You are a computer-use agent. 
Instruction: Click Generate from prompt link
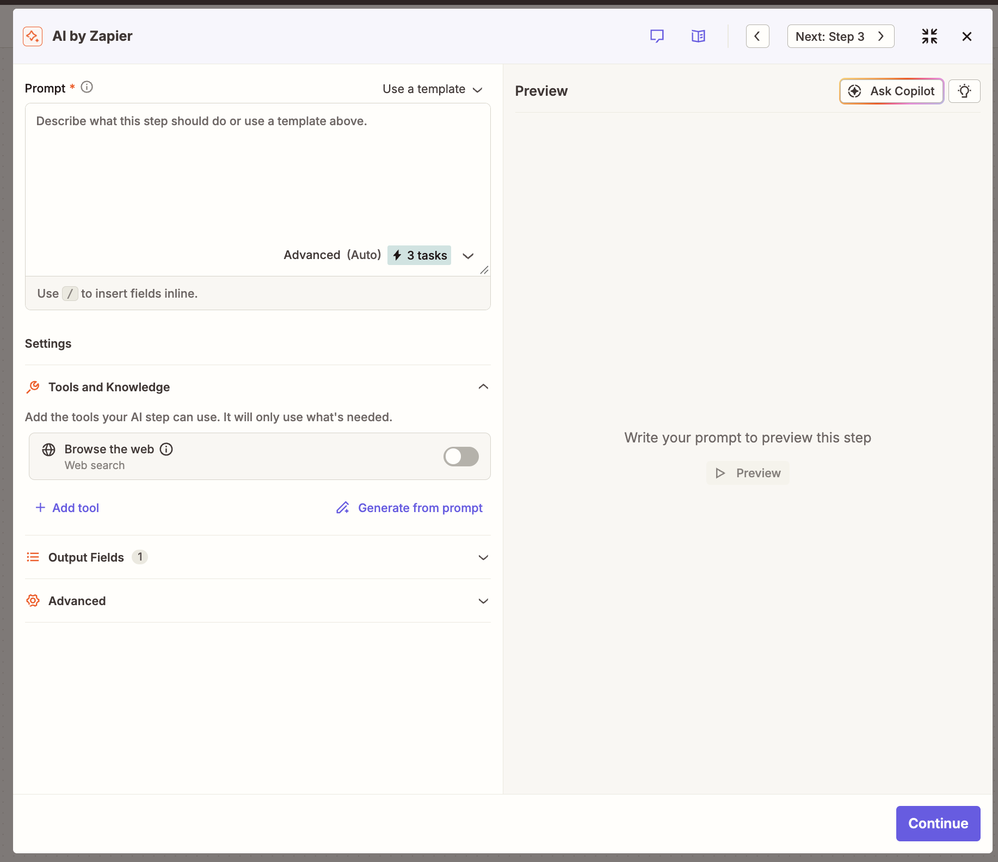point(409,508)
